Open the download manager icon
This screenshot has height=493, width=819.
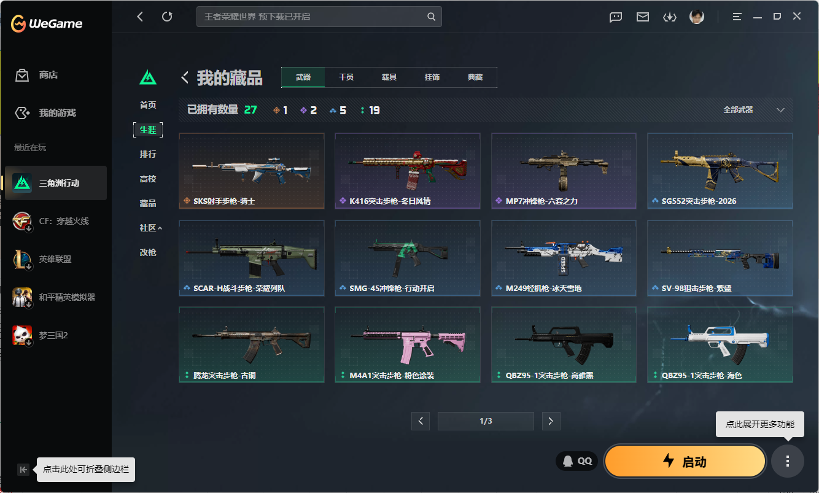coord(669,17)
